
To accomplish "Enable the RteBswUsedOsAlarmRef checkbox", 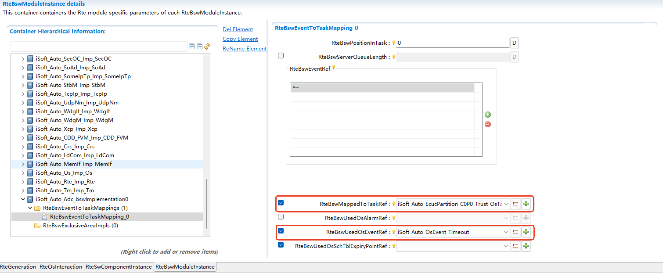I will [x=281, y=217].
